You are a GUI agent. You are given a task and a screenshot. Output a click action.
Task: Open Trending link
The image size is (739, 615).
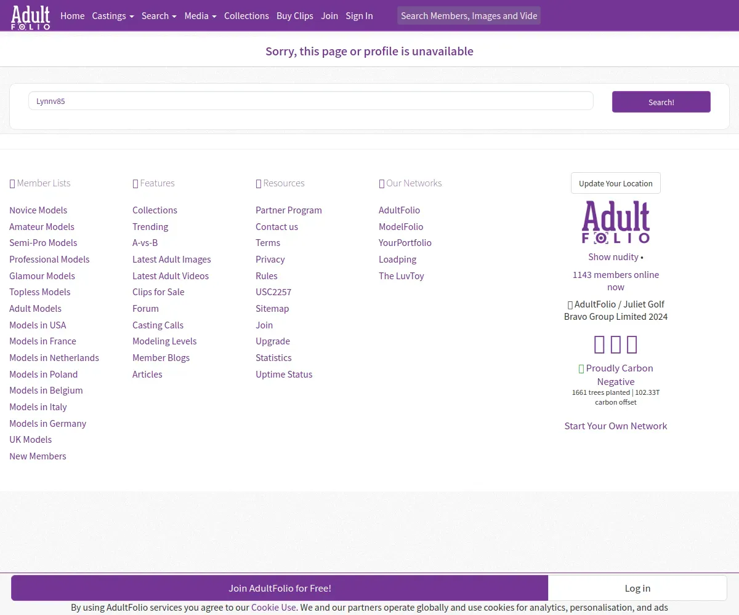coord(150,226)
